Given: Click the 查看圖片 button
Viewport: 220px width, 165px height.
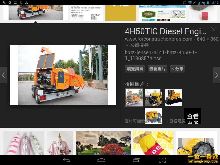Looking at the screenshot, I should click(157, 69).
